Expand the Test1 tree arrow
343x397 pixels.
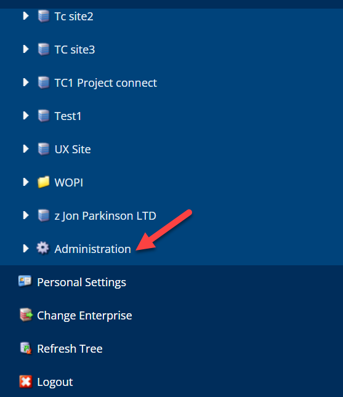click(26, 116)
